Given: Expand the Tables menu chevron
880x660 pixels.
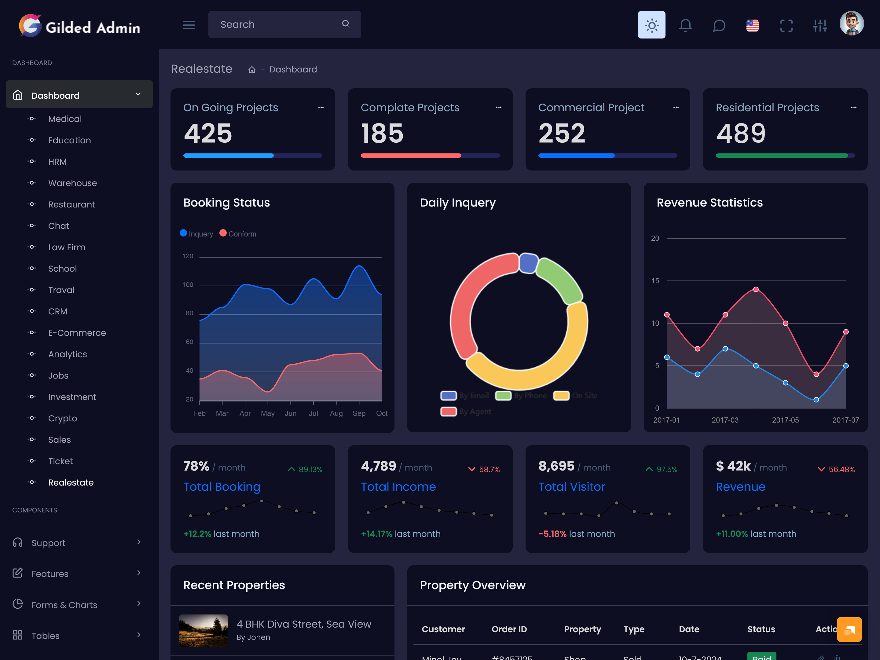Looking at the screenshot, I should pyautogui.click(x=138, y=635).
